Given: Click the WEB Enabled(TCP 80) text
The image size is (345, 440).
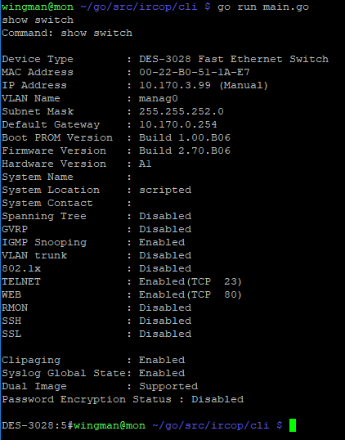Looking at the screenshot, I should coord(190,294).
